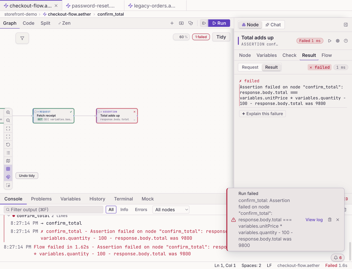Screen dimensions: 352x269
Task: Switch side panel to Node mode
Action: coord(250,25)
